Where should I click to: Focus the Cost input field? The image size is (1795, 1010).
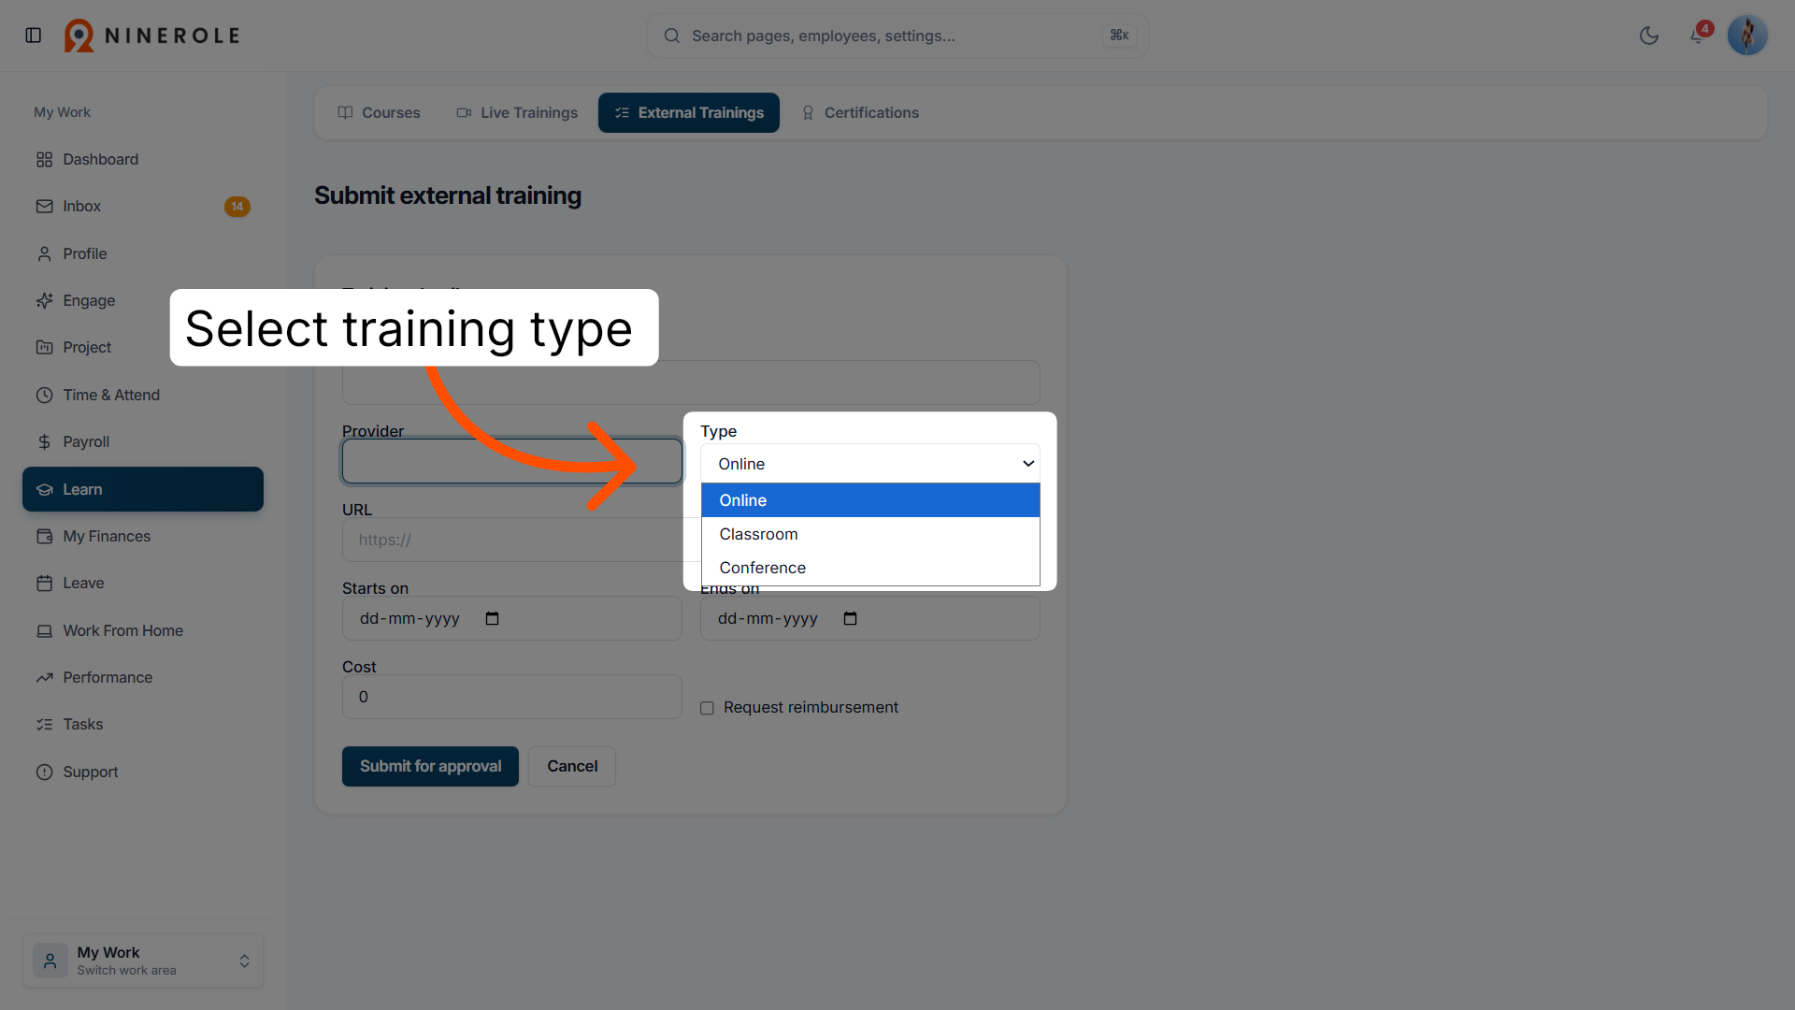[512, 697]
